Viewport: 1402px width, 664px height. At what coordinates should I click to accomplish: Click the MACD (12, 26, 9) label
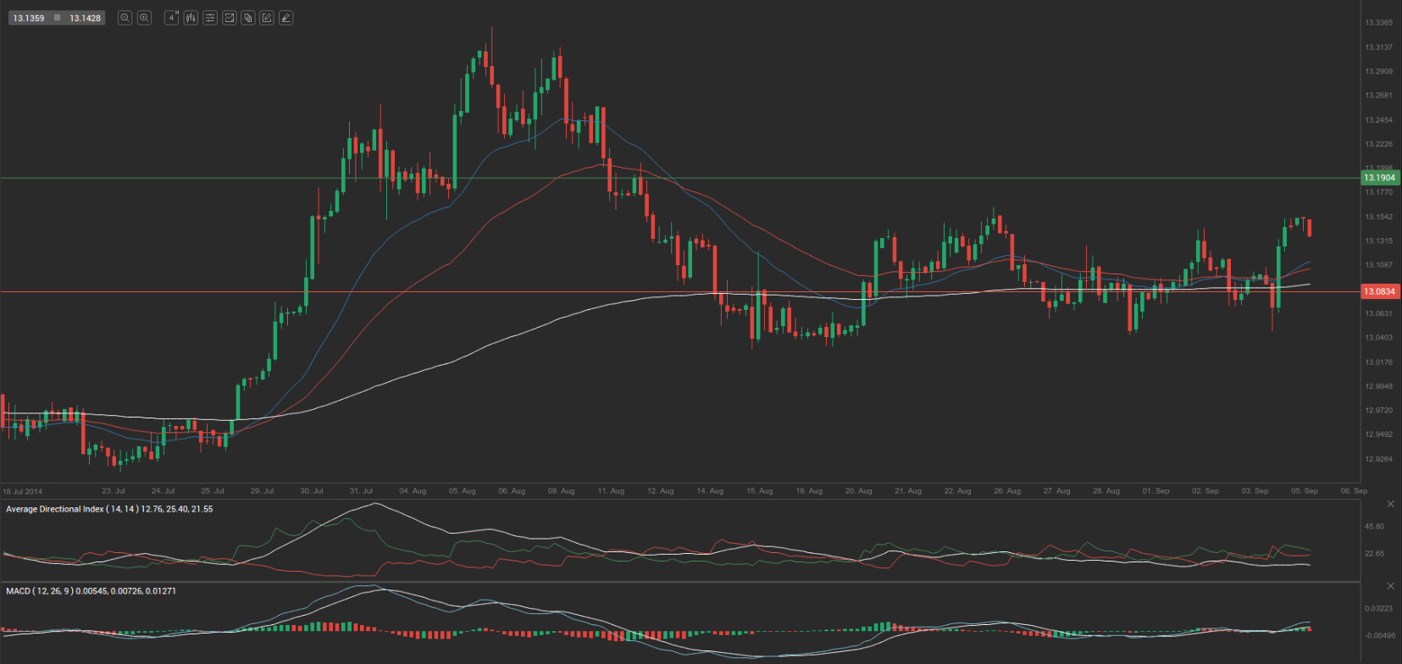pyautogui.click(x=91, y=590)
